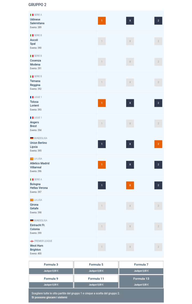Toggle outcome 2 for Union Berlino vs Lipsia
Image resolution: width=192 pixels, height=304 pixels.
click(x=158, y=144)
